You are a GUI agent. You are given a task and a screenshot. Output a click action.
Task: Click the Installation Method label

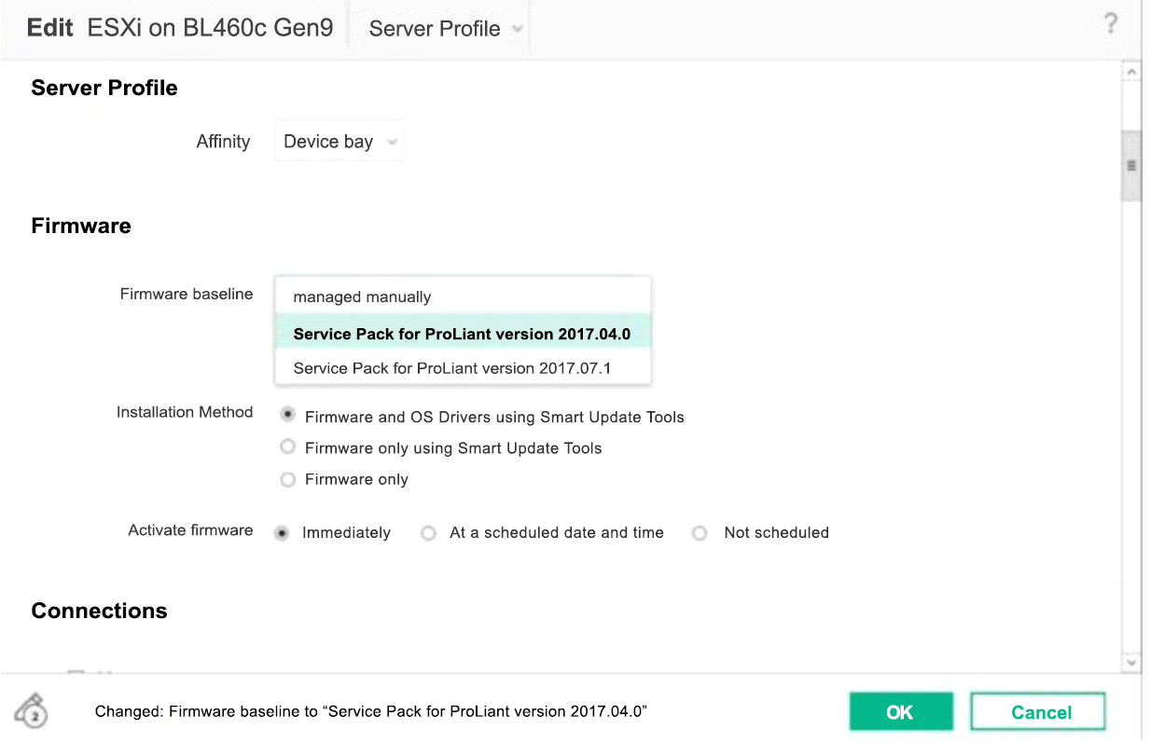(185, 411)
